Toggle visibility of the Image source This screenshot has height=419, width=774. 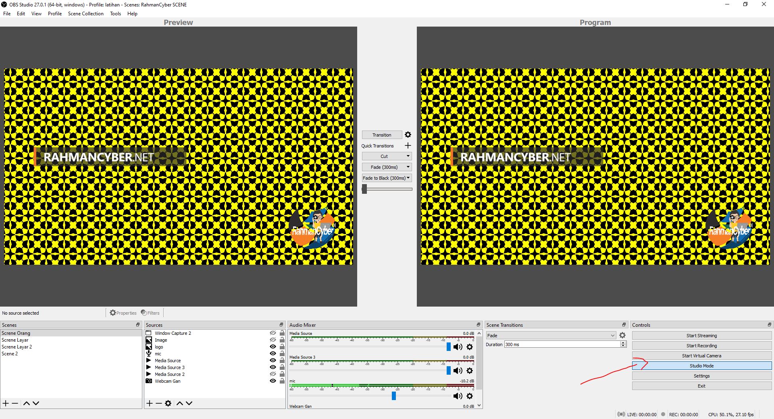click(x=273, y=340)
